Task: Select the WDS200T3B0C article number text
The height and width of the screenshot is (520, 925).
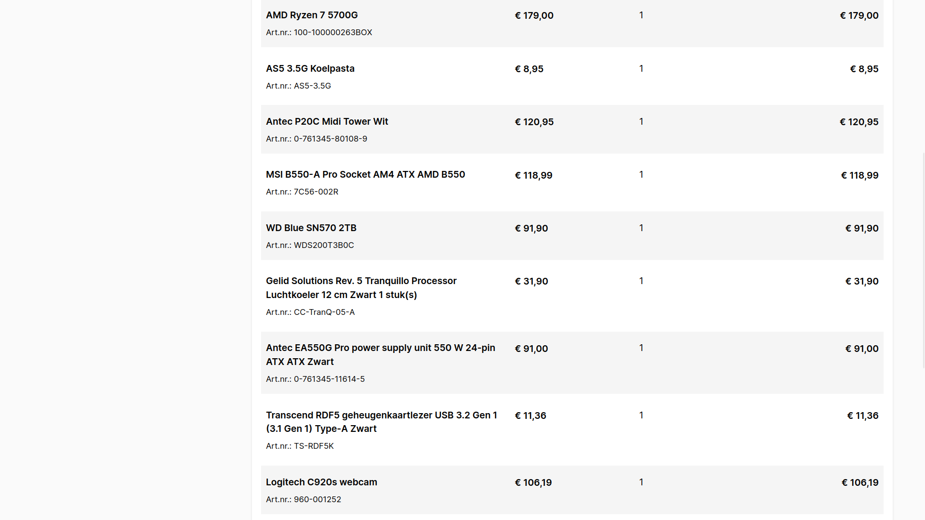Action: 323,246
